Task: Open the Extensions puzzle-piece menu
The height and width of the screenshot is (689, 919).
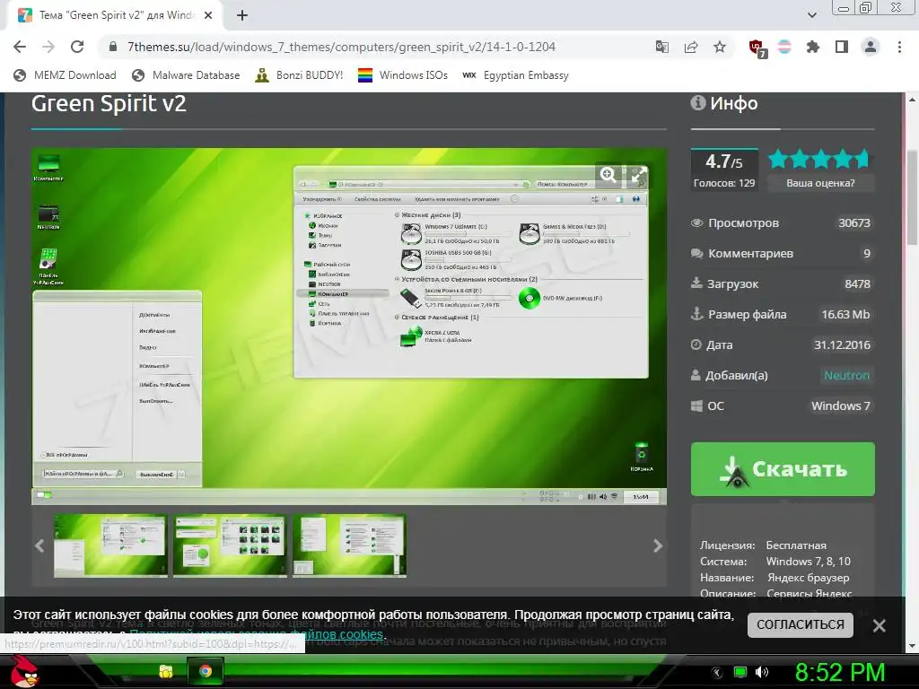Action: 812,47
